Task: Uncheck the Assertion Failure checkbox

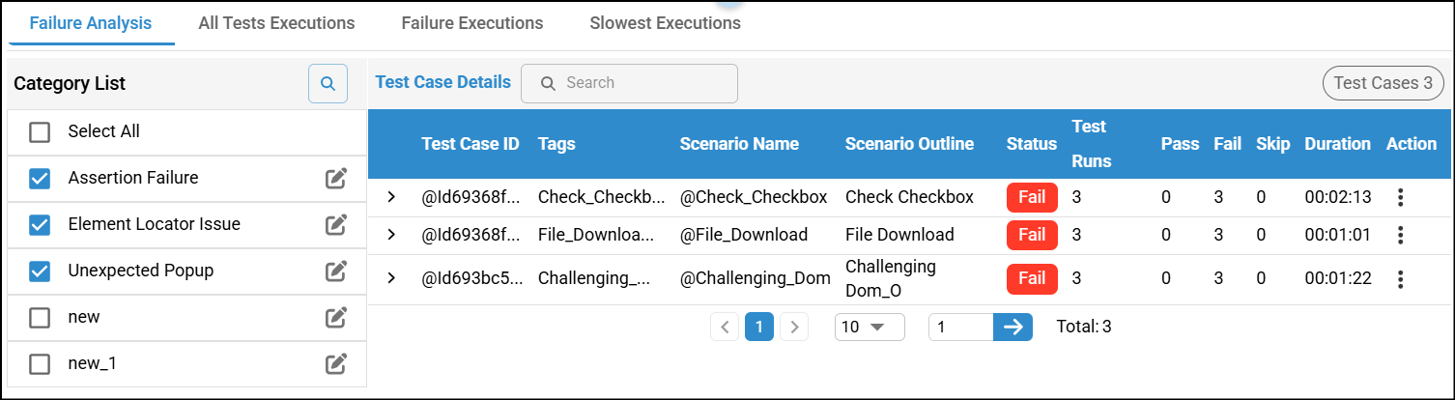Action: point(40,179)
